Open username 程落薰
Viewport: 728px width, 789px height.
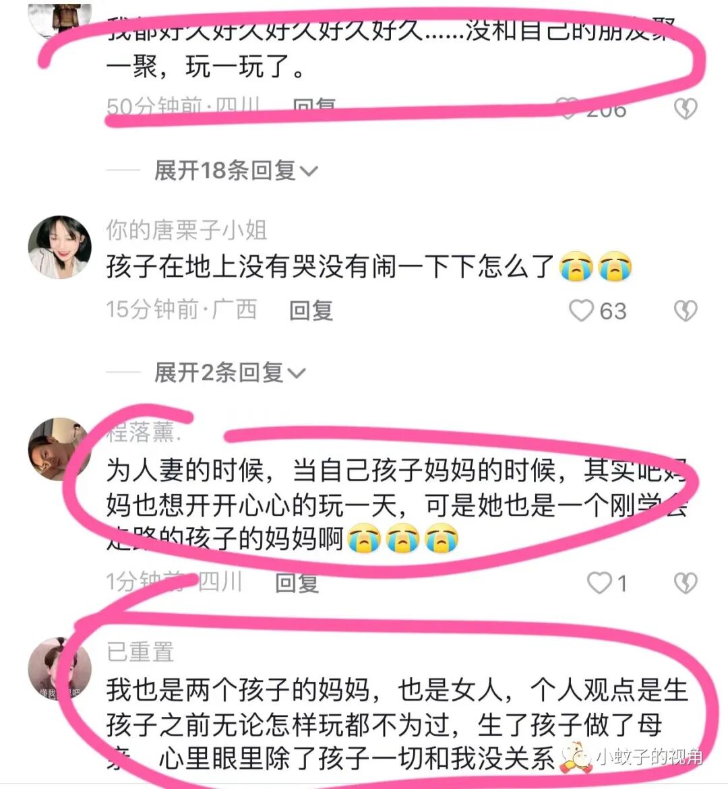[x=143, y=432]
